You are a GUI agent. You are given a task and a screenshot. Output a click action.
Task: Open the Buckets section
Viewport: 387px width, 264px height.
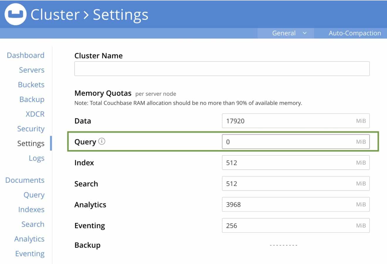point(31,84)
